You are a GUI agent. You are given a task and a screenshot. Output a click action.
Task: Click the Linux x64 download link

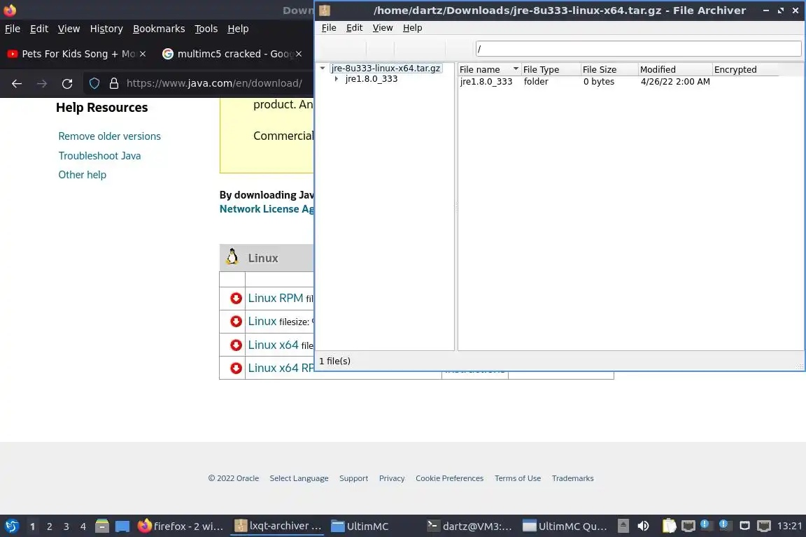(273, 345)
